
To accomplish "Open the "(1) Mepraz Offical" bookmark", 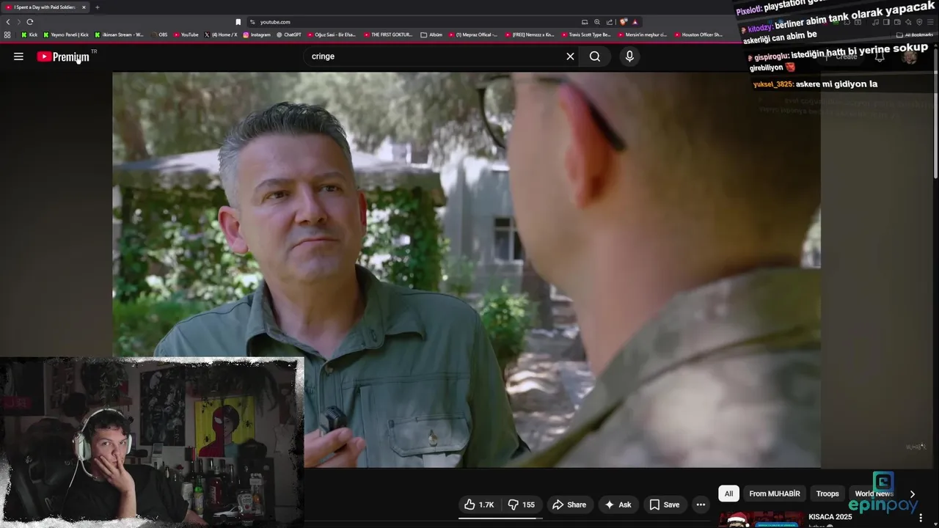I will [x=472, y=34].
